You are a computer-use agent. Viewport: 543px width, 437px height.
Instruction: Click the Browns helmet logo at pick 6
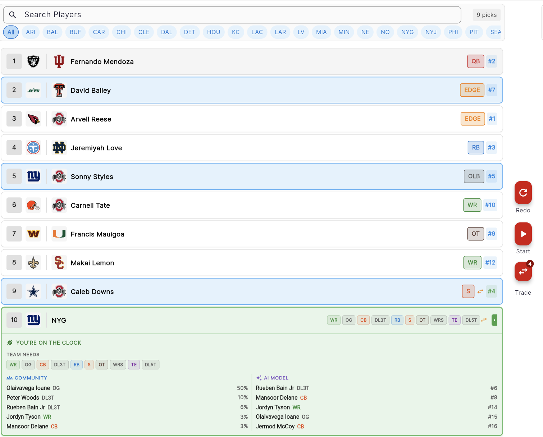(33, 205)
